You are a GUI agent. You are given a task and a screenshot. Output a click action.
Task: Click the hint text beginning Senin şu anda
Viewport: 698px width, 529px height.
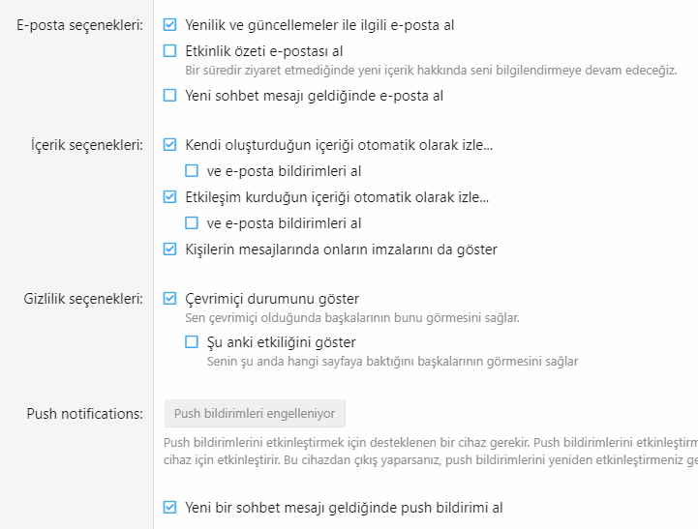coord(392,362)
